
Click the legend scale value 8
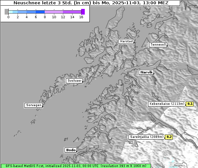[x=45, y=17]
